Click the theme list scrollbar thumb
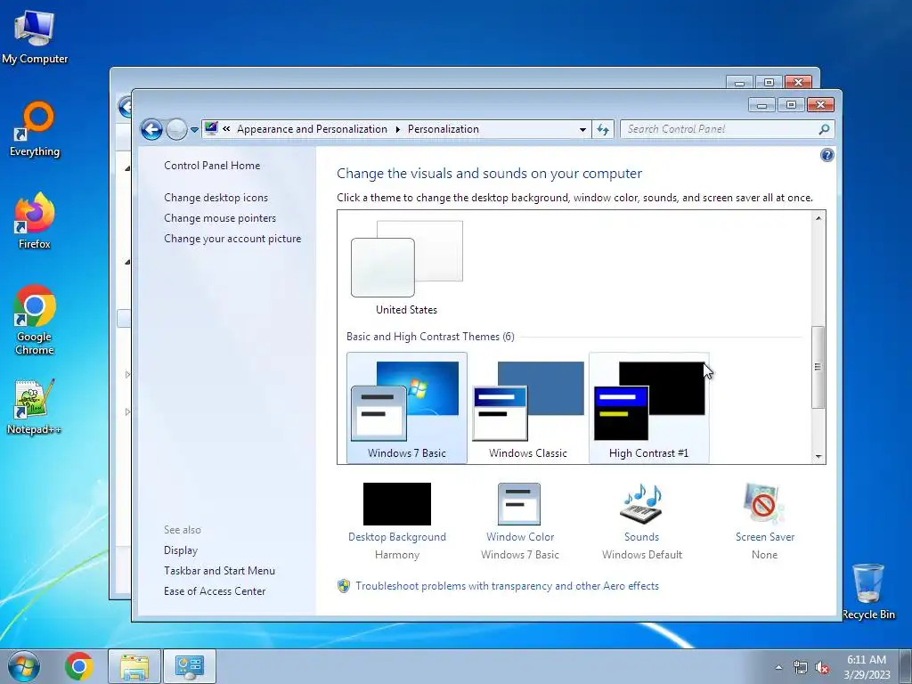 coord(818,367)
